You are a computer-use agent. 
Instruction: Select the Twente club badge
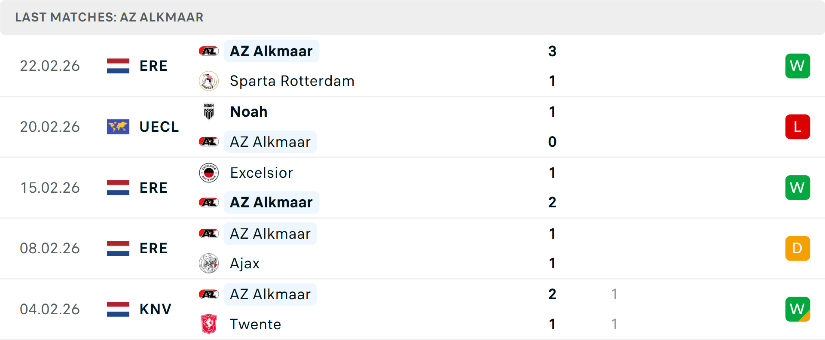(x=209, y=324)
